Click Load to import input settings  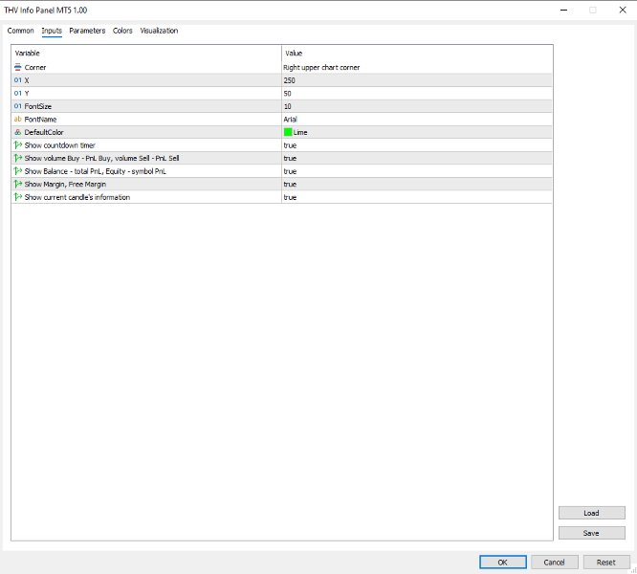[x=591, y=513]
